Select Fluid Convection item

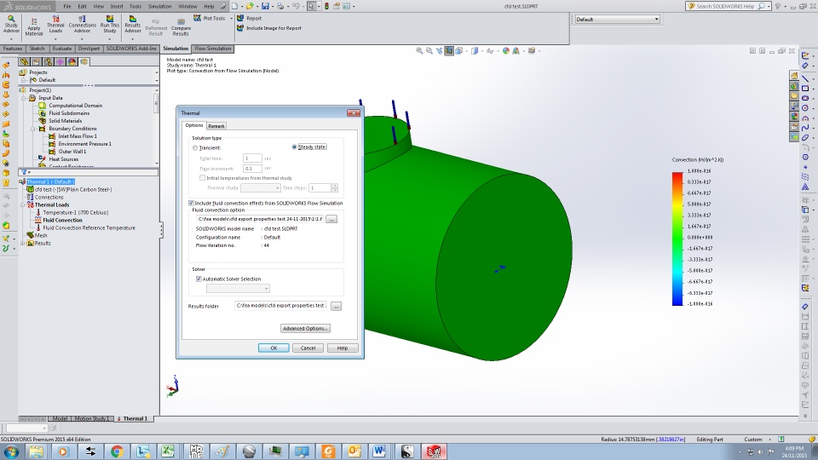click(59, 220)
